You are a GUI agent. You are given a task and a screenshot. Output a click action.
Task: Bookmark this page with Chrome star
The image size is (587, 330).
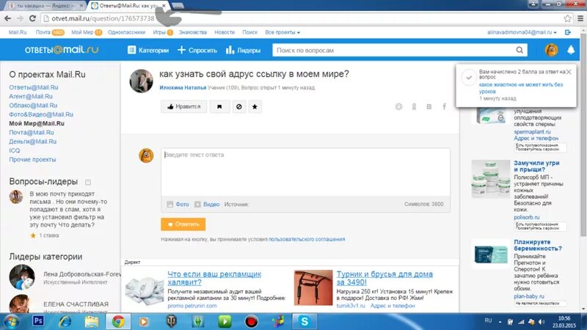click(567, 18)
